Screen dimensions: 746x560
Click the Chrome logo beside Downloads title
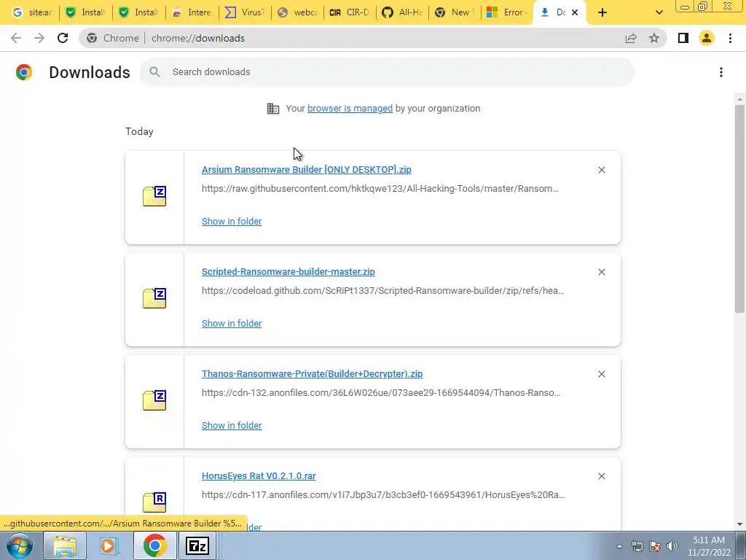24,72
